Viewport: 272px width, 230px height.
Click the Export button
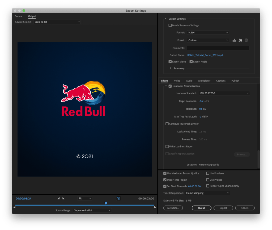pos(223,208)
